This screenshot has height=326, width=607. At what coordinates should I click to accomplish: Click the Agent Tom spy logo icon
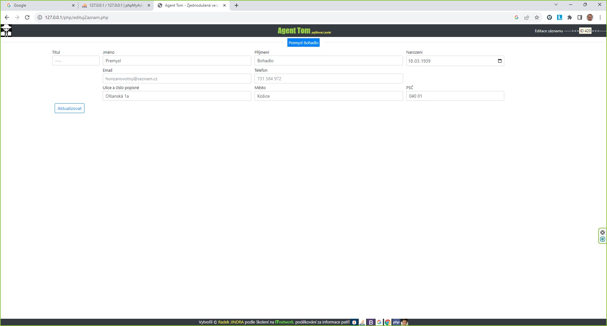coord(6,31)
